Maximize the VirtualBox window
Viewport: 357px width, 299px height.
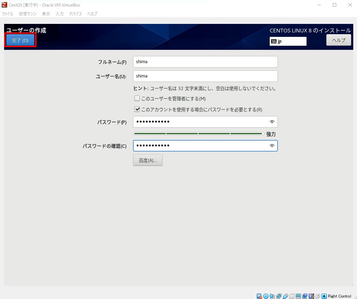click(x=334, y=5)
